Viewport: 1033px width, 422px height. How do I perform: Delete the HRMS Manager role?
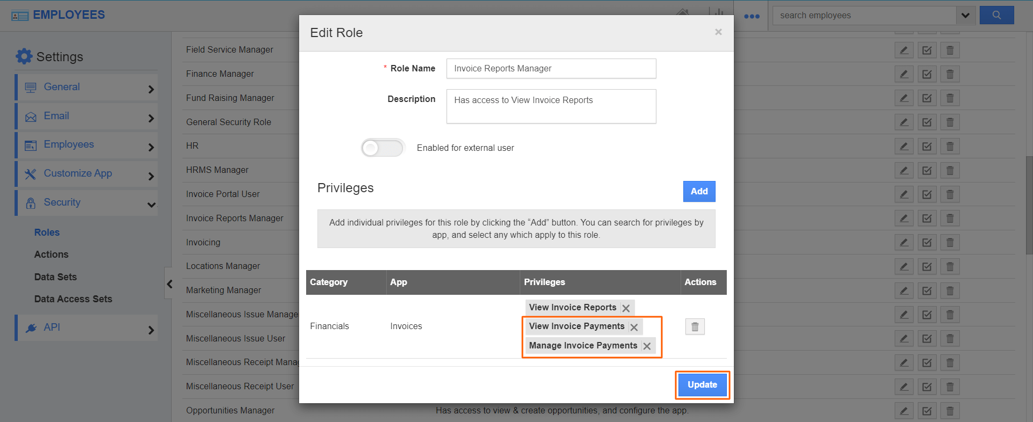click(950, 171)
